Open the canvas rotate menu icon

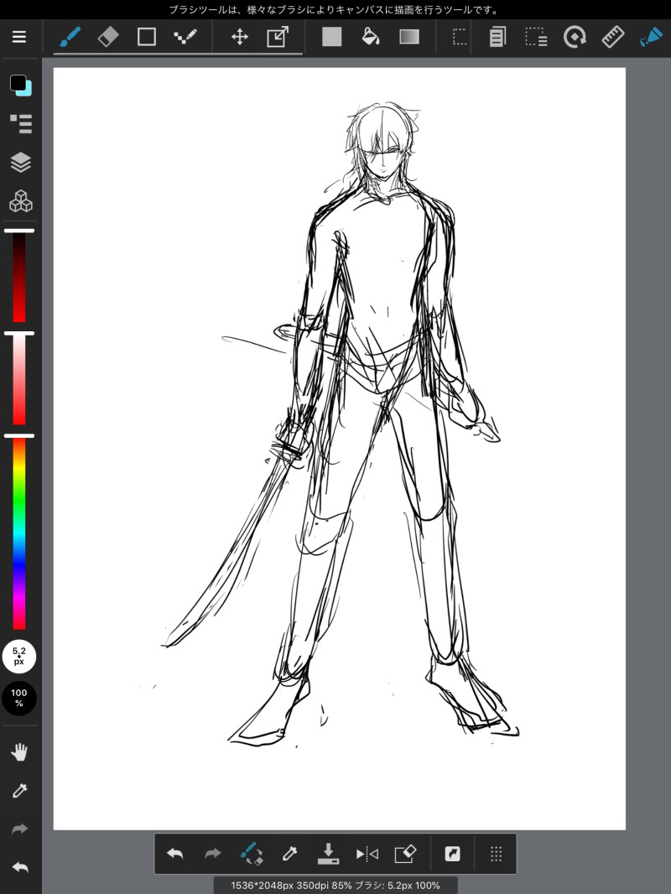pyautogui.click(x=575, y=37)
